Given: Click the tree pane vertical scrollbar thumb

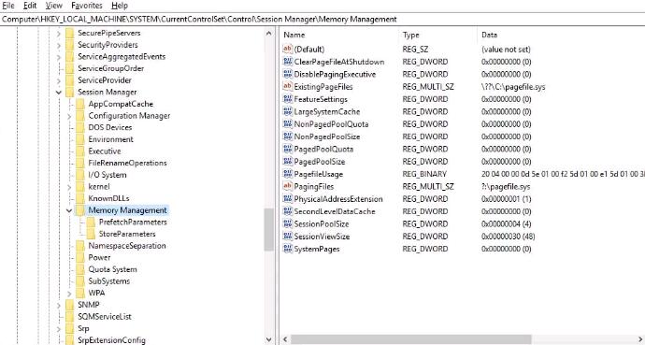Looking at the screenshot, I should click(269, 229).
